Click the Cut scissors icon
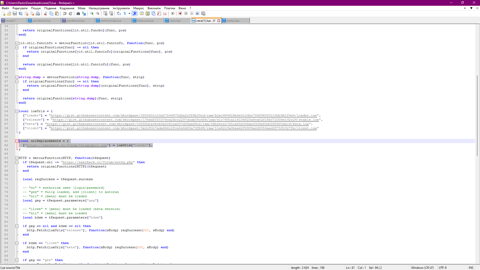Screen dimensions: 480x270 point(46,14)
